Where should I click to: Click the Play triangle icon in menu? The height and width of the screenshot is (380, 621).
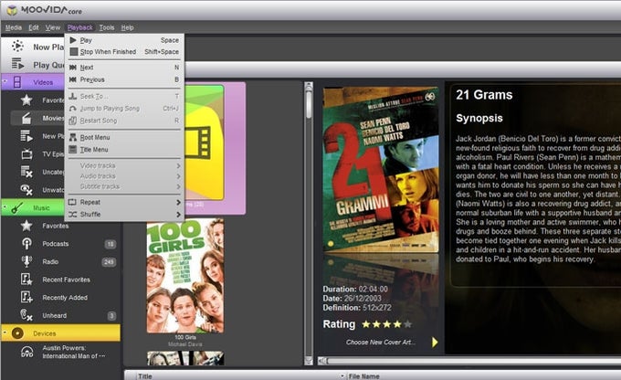(x=73, y=40)
